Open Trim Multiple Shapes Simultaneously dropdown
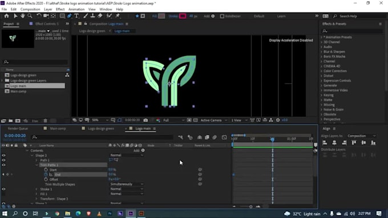The width and height of the screenshot is (388, 218). [127, 184]
